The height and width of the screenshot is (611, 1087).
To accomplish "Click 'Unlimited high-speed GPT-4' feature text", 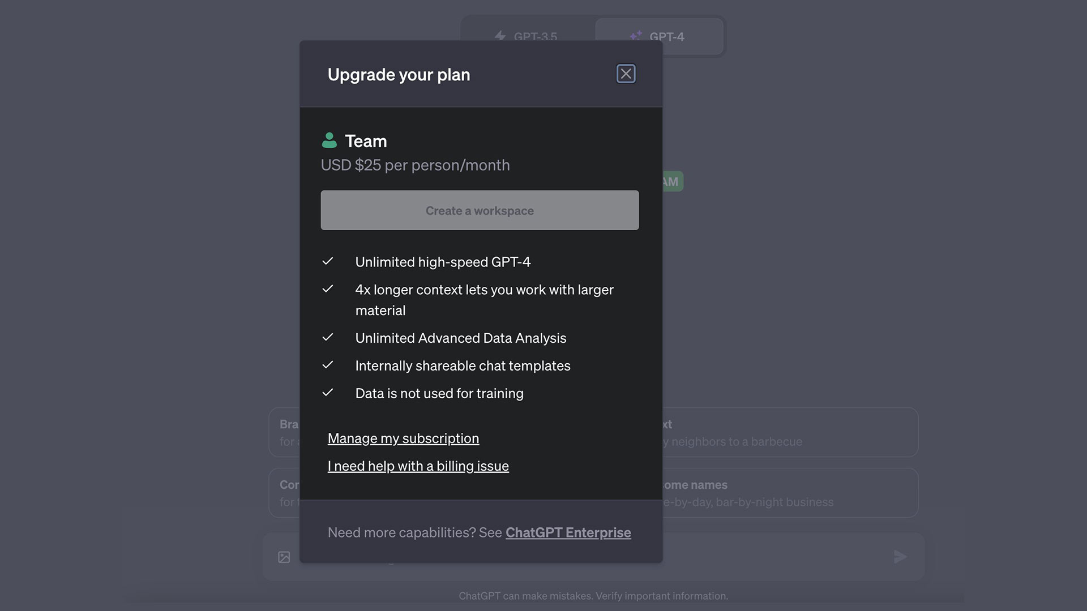I will (x=443, y=262).
